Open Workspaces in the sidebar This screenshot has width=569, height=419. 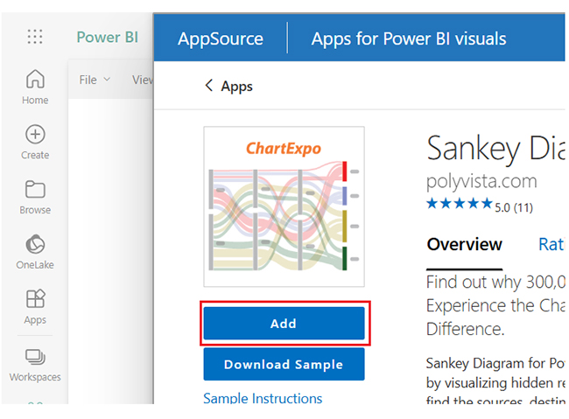35,364
